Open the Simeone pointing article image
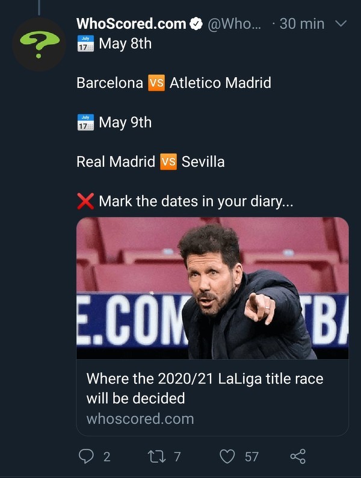 pos(212,288)
